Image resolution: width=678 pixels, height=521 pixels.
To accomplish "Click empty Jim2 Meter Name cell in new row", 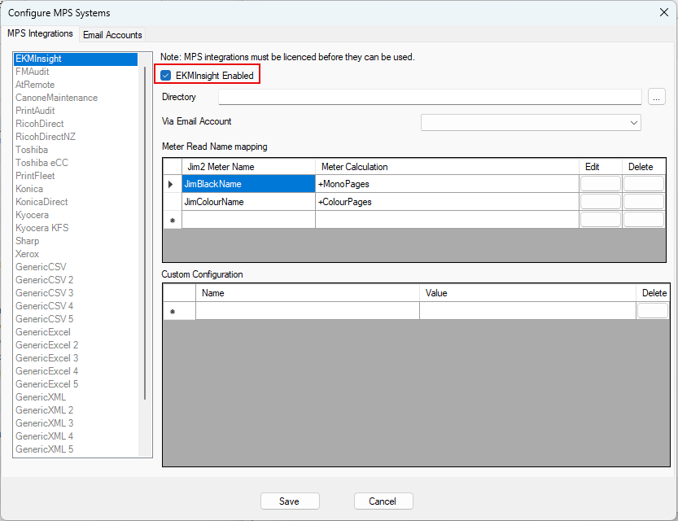I will tap(248, 220).
